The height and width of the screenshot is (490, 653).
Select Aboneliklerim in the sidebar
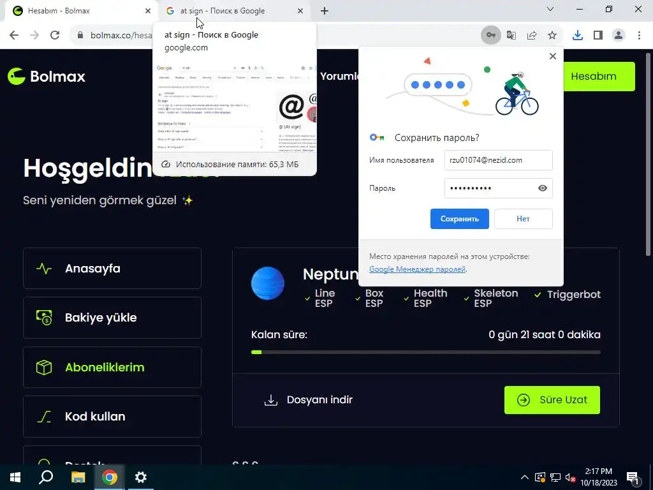tap(112, 367)
